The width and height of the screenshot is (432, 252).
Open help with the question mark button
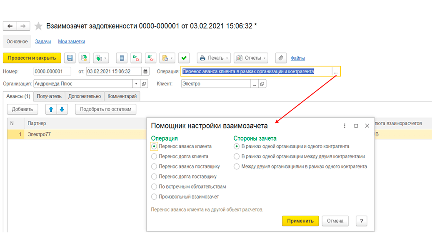[x=362, y=221]
